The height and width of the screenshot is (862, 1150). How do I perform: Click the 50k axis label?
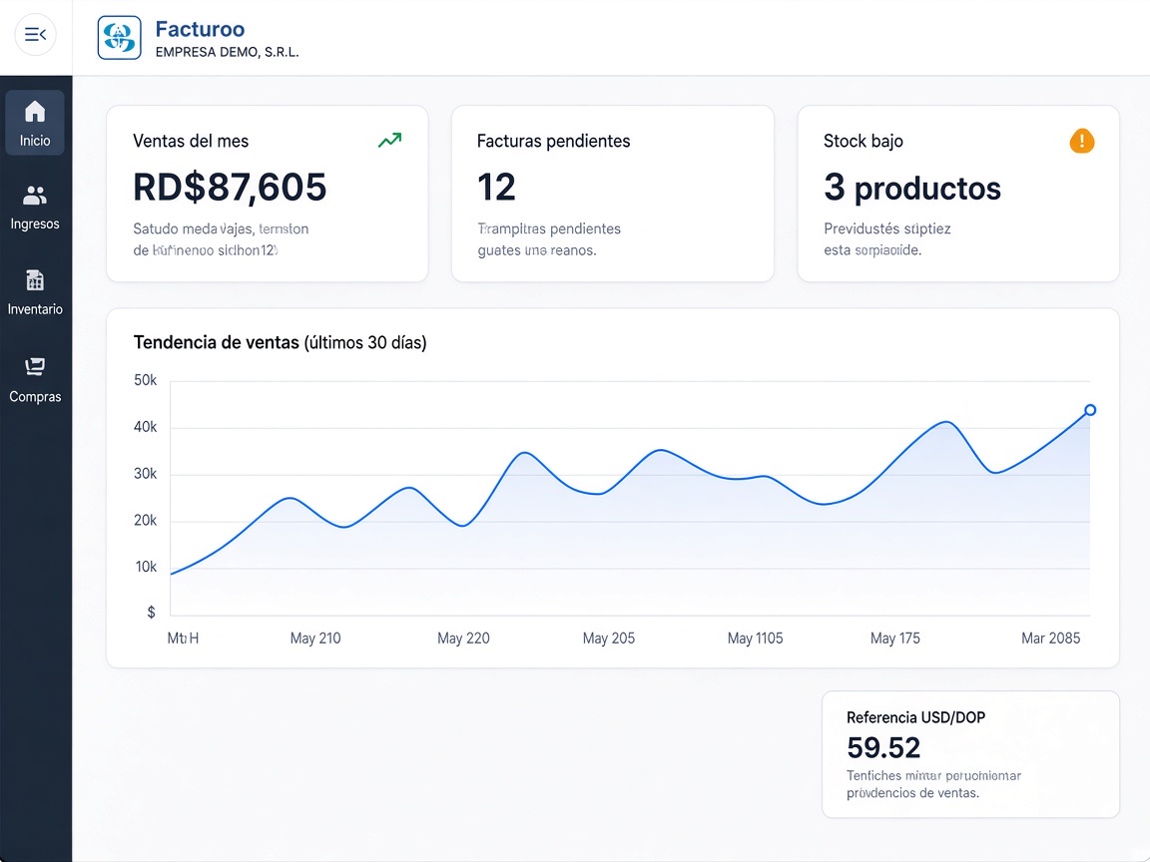point(145,380)
